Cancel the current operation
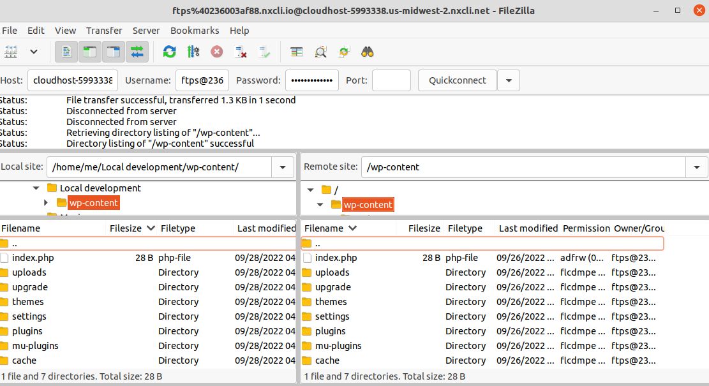Screen dimensions: 709x386 217,52
